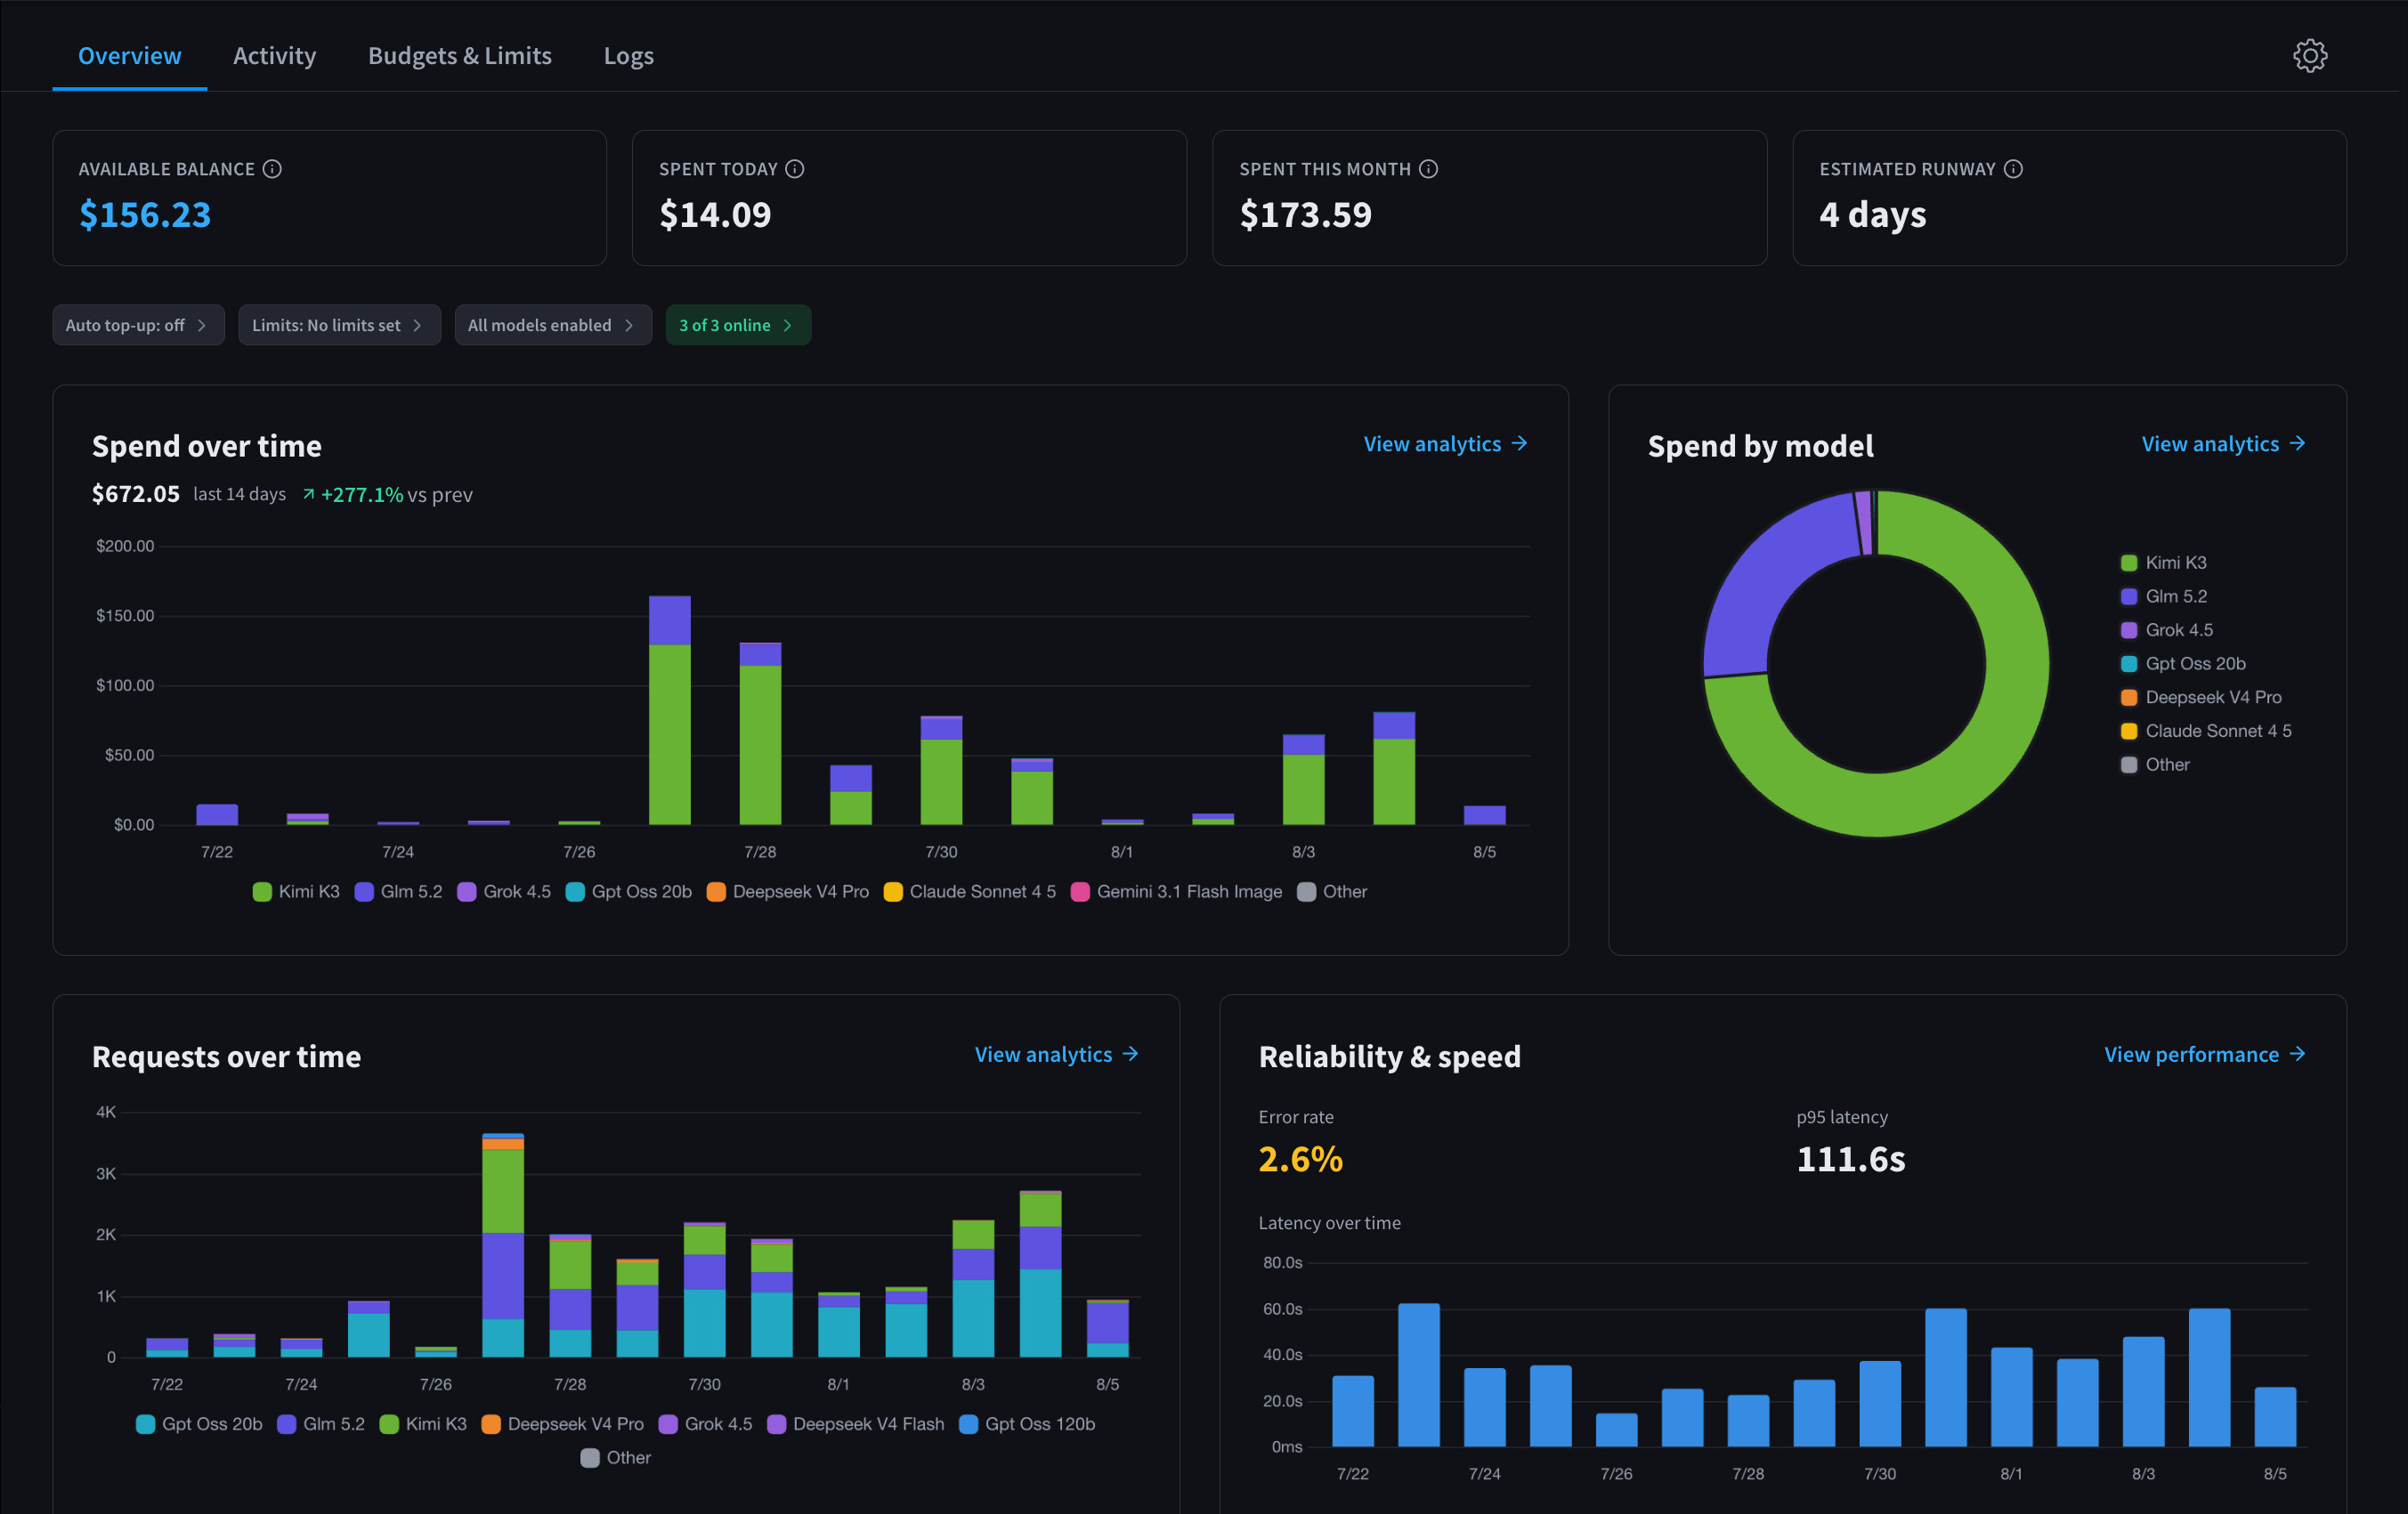Click info icon beside Spent This Month
Image resolution: width=2408 pixels, height=1514 pixels.
tap(1428, 169)
